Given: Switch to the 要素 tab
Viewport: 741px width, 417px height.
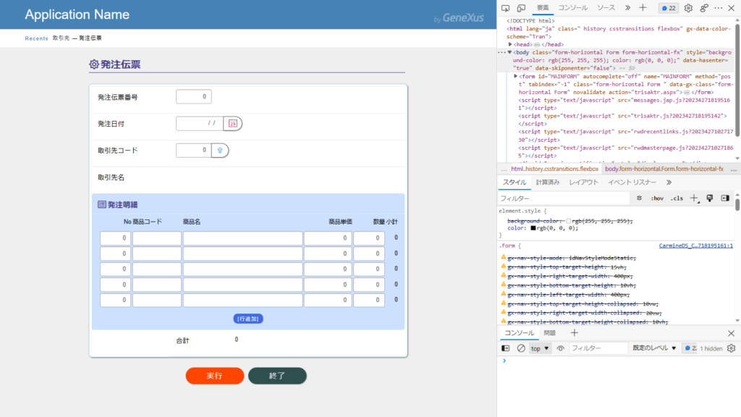Looking at the screenshot, I should point(543,7).
